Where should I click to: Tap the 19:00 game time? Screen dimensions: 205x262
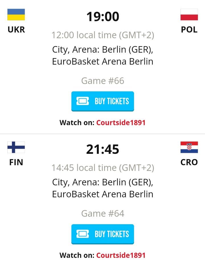[x=102, y=17]
